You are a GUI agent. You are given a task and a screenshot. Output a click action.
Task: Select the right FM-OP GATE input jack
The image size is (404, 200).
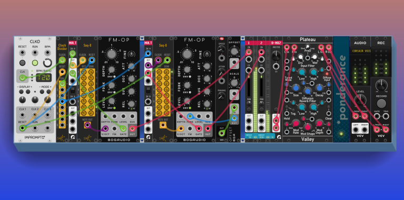coord(198,128)
